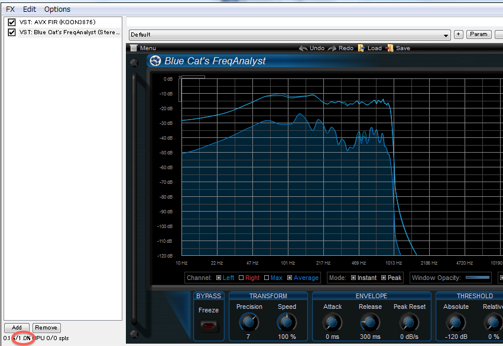Click the empty preset name field
Image resolution: width=503 pixels, height=346 pixels.
(x=314, y=22)
